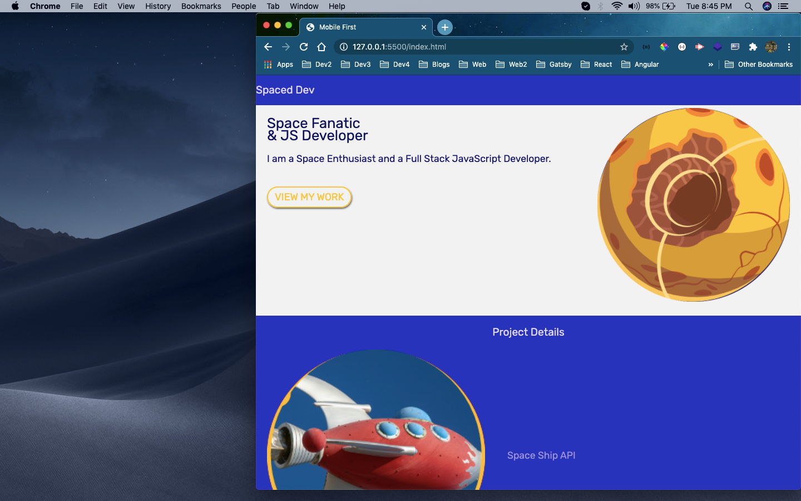Viewport: 801px width, 501px height.
Task: Bookmark this page with the star
Action: pyautogui.click(x=624, y=47)
